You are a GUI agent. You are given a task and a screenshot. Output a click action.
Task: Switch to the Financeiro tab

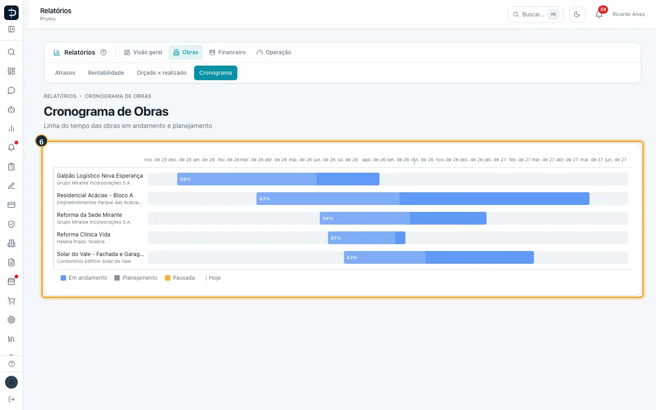tap(227, 52)
